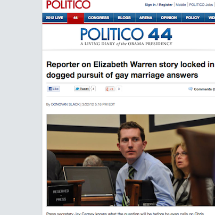Screen dimensions: 215x215
Task: Click the Facebook Like button
Action: pyautogui.click(x=53, y=89)
